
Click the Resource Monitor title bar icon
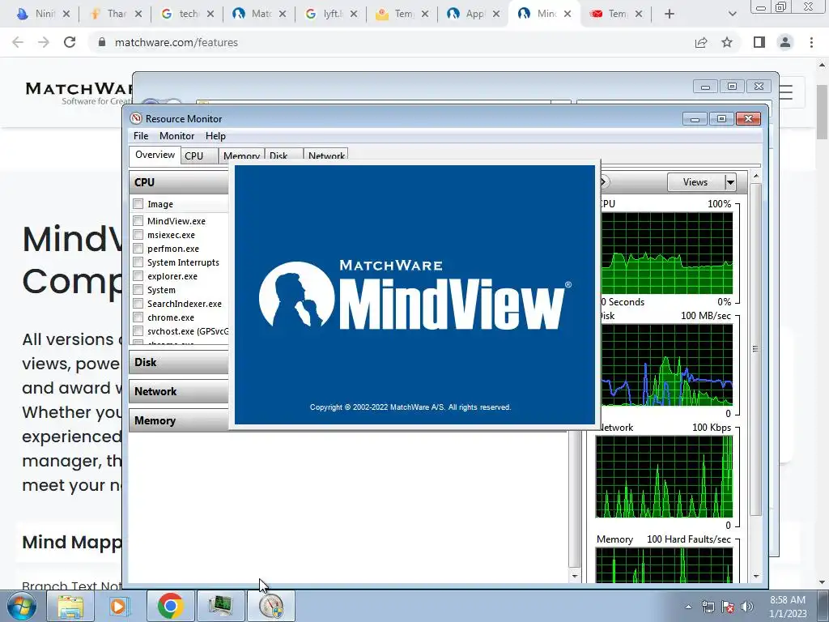coord(136,118)
